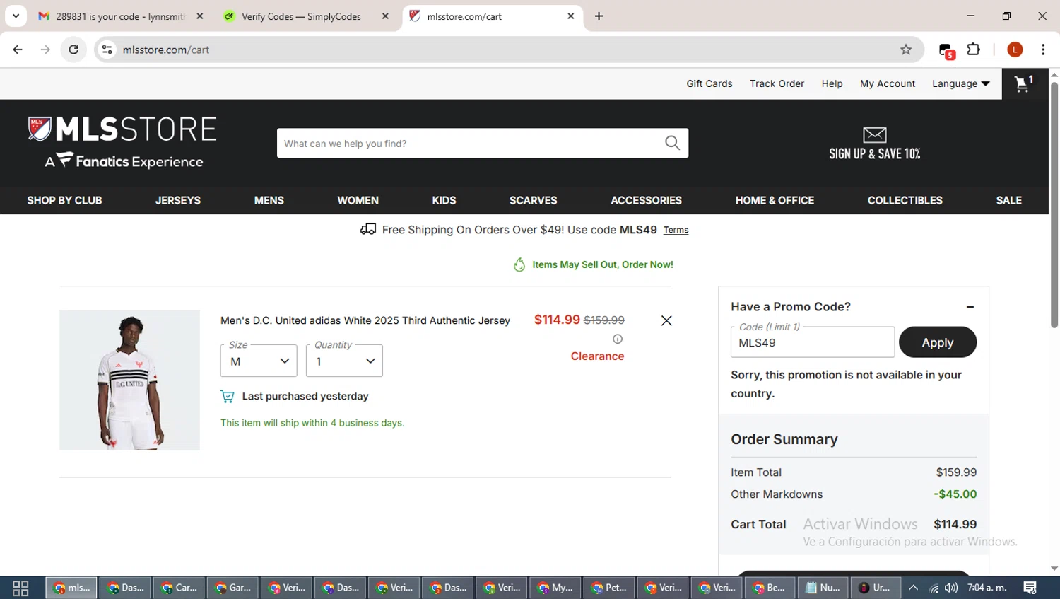The height and width of the screenshot is (599, 1060).
Task: Open My Account link
Action: 888,83
